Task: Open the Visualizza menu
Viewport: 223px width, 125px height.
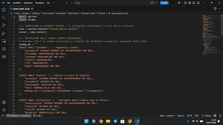Action: [40, 3]
